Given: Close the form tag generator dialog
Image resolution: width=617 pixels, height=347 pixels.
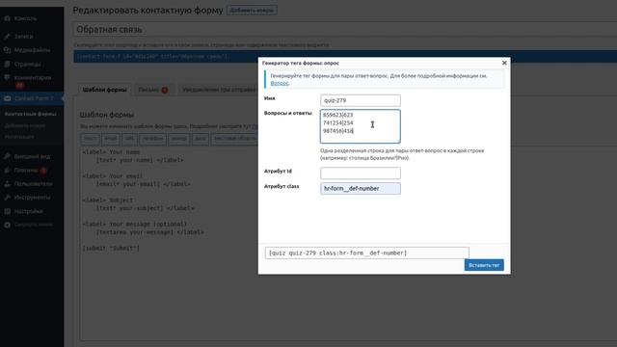Looking at the screenshot, I should point(504,63).
